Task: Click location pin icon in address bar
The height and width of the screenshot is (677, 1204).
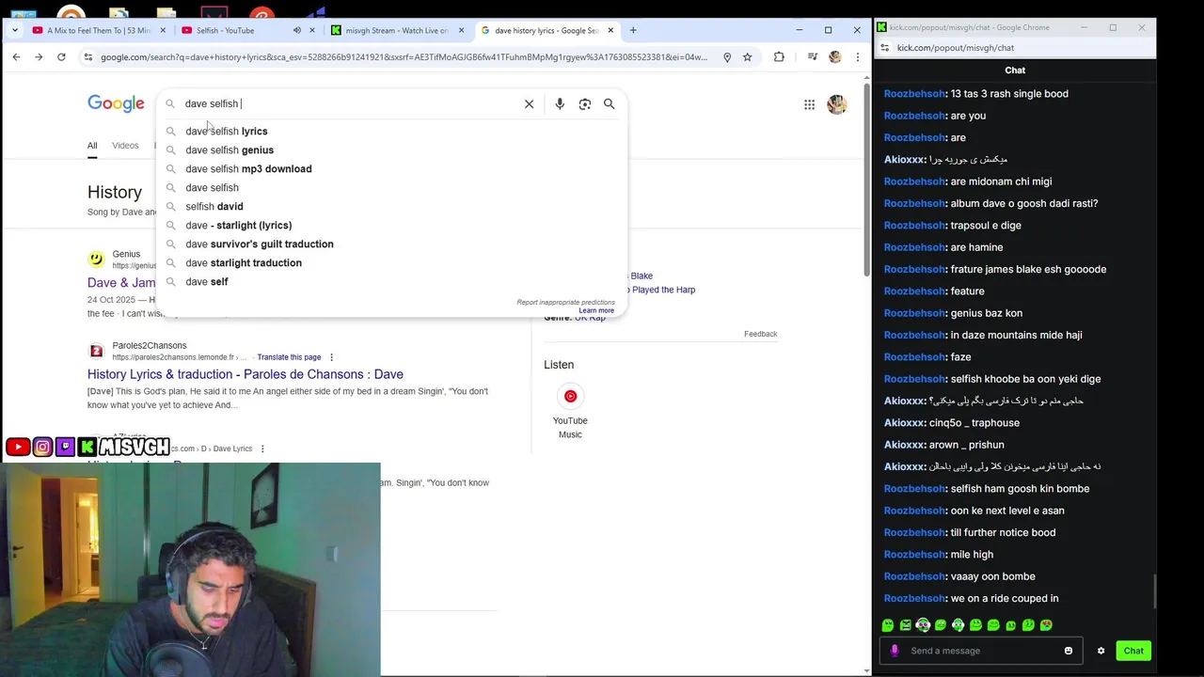Action: [x=727, y=57]
